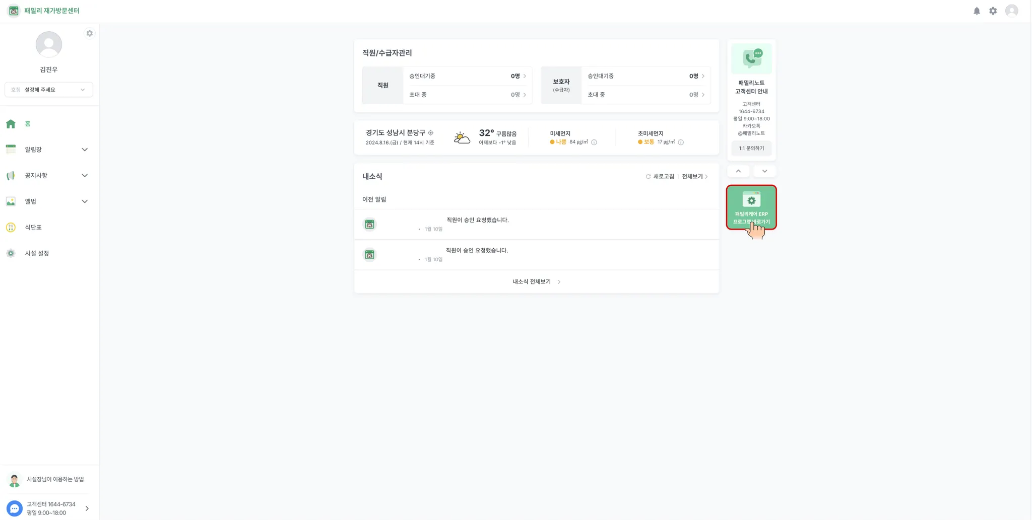Viewport: 1032px width, 520px height.
Task: Click 새로고침 in 내소식
Action: 660,177
